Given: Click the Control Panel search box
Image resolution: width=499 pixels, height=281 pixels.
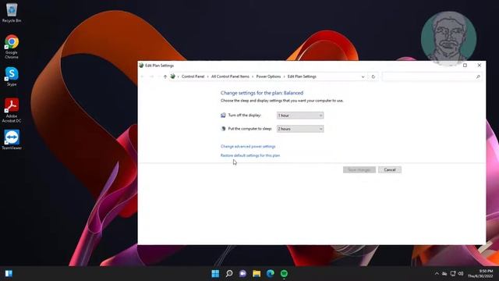Looking at the screenshot, I should point(432,76).
